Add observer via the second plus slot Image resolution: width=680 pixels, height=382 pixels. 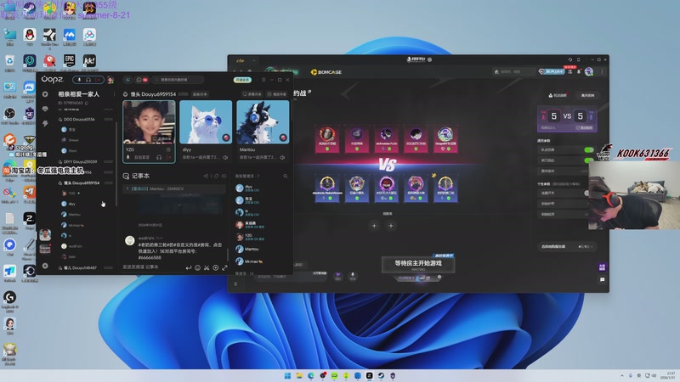click(391, 226)
